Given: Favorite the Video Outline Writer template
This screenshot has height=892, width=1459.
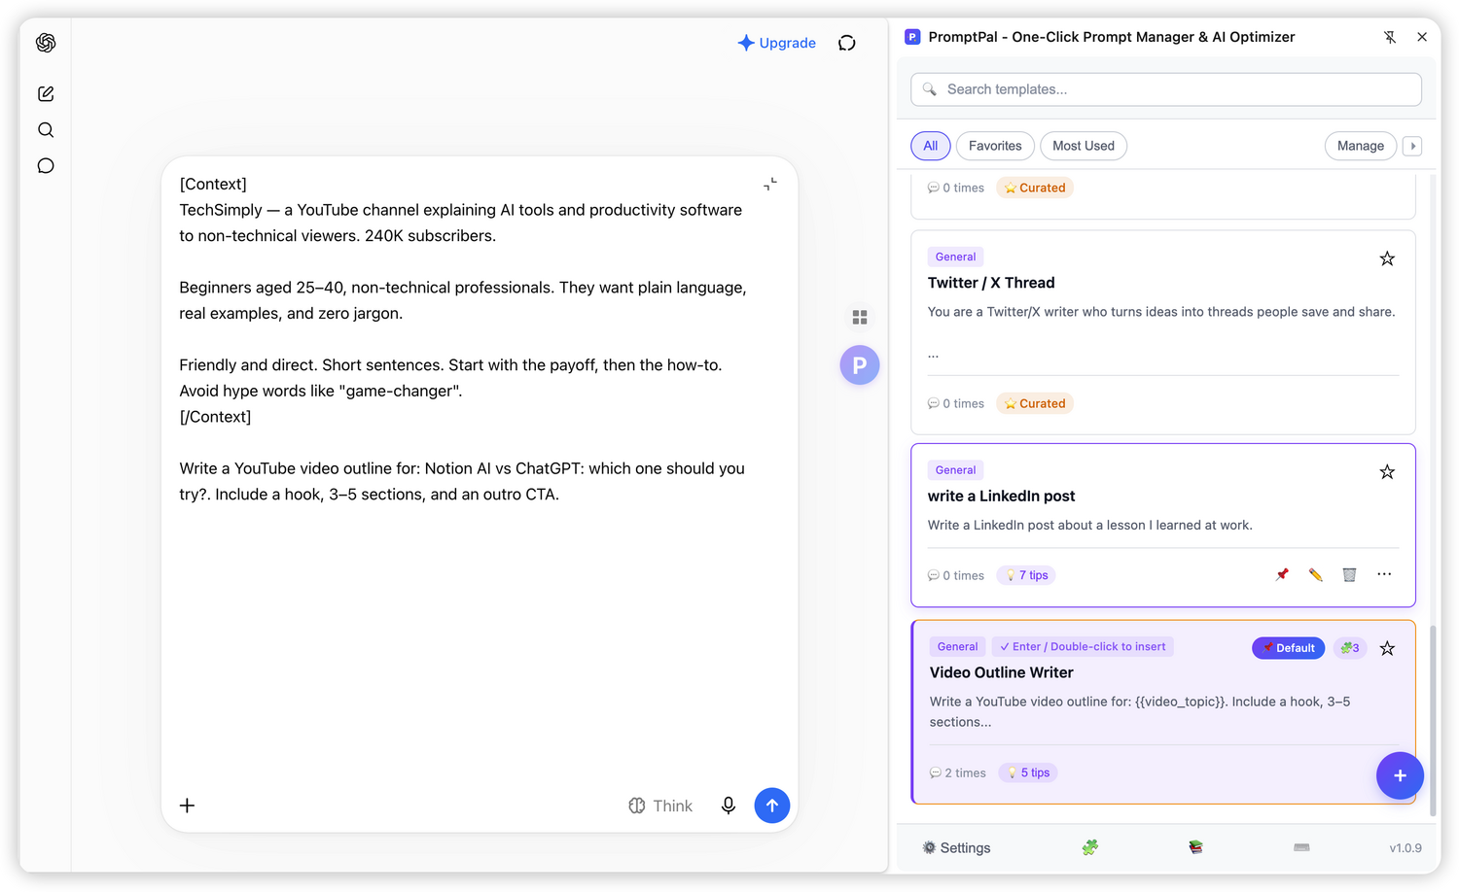Looking at the screenshot, I should point(1388,648).
